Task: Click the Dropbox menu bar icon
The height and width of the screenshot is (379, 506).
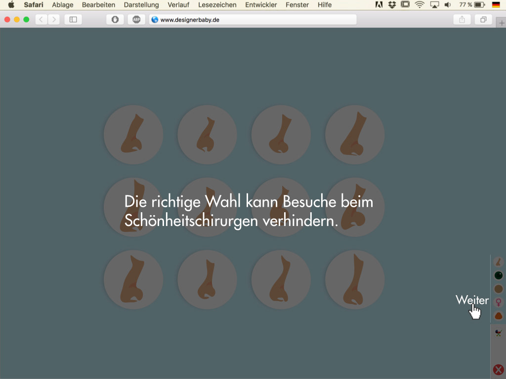Action: click(x=392, y=5)
